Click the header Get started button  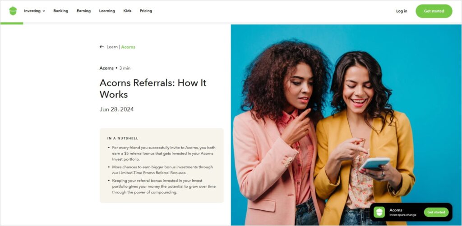[x=434, y=11]
